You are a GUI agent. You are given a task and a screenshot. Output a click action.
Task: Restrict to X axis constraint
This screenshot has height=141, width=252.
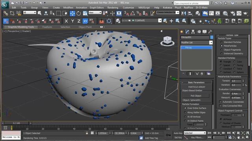[66, 21]
